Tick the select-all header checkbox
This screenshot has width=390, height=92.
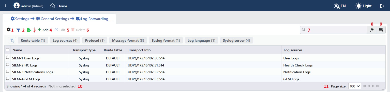[7, 50]
